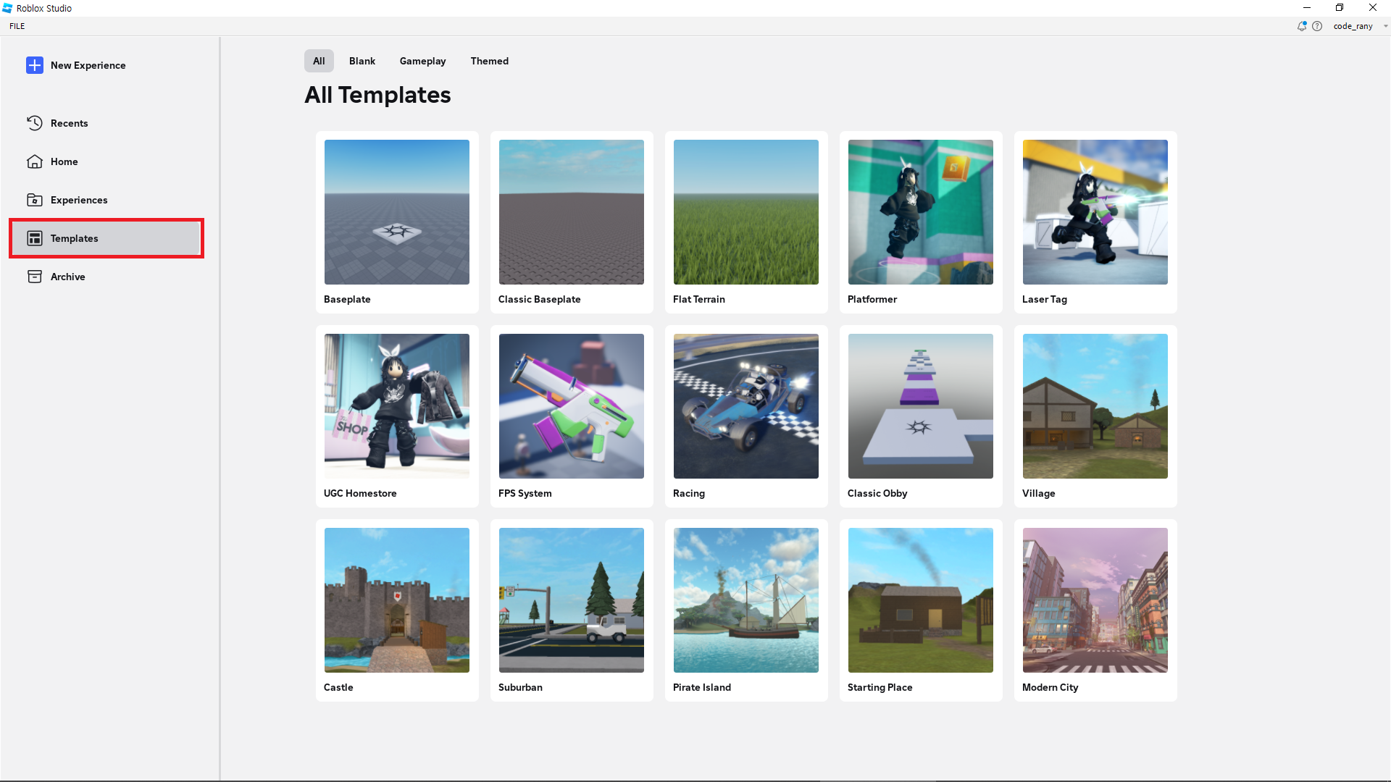
Task: Switch to the Gameplay tab
Action: point(422,61)
